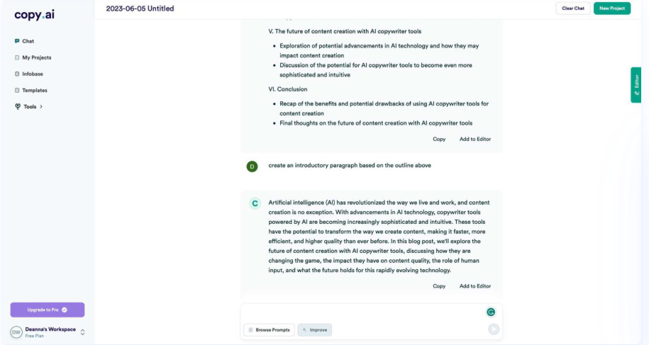649x345 pixels.
Task: Start a New Project
Action: coord(611,9)
